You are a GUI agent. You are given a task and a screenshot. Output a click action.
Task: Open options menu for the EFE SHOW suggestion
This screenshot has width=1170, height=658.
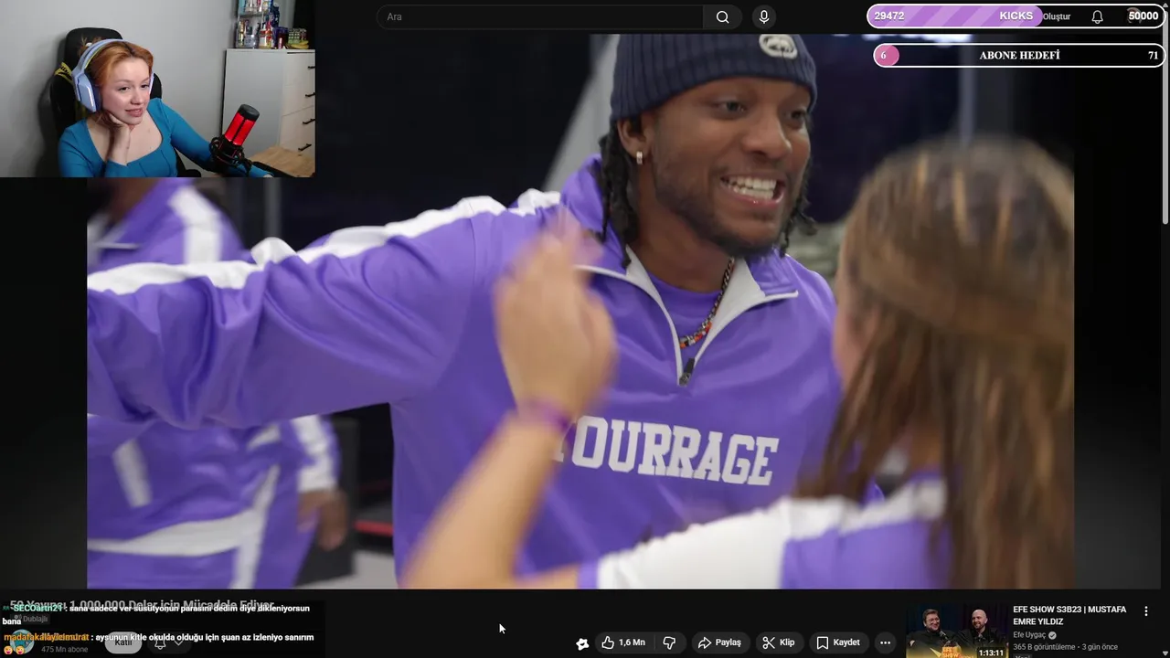pyautogui.click(x=1145, y=611)
